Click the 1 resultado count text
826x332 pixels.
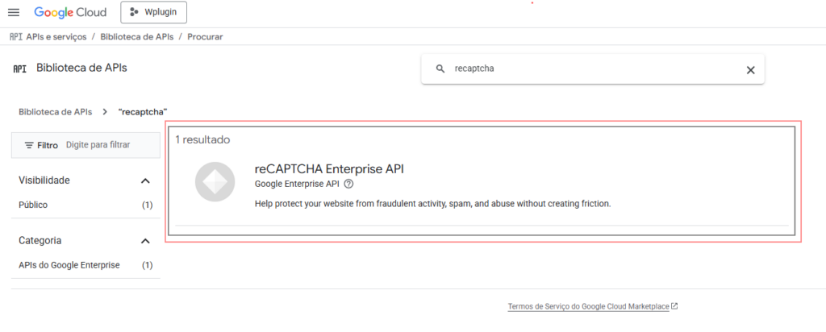coord(202,140)
